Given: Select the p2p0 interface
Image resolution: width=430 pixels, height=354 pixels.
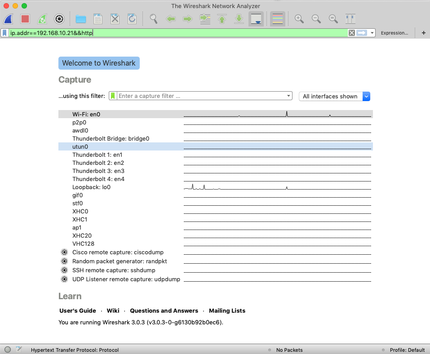Looking at the screenshot, I should click(x=215, y=122).
